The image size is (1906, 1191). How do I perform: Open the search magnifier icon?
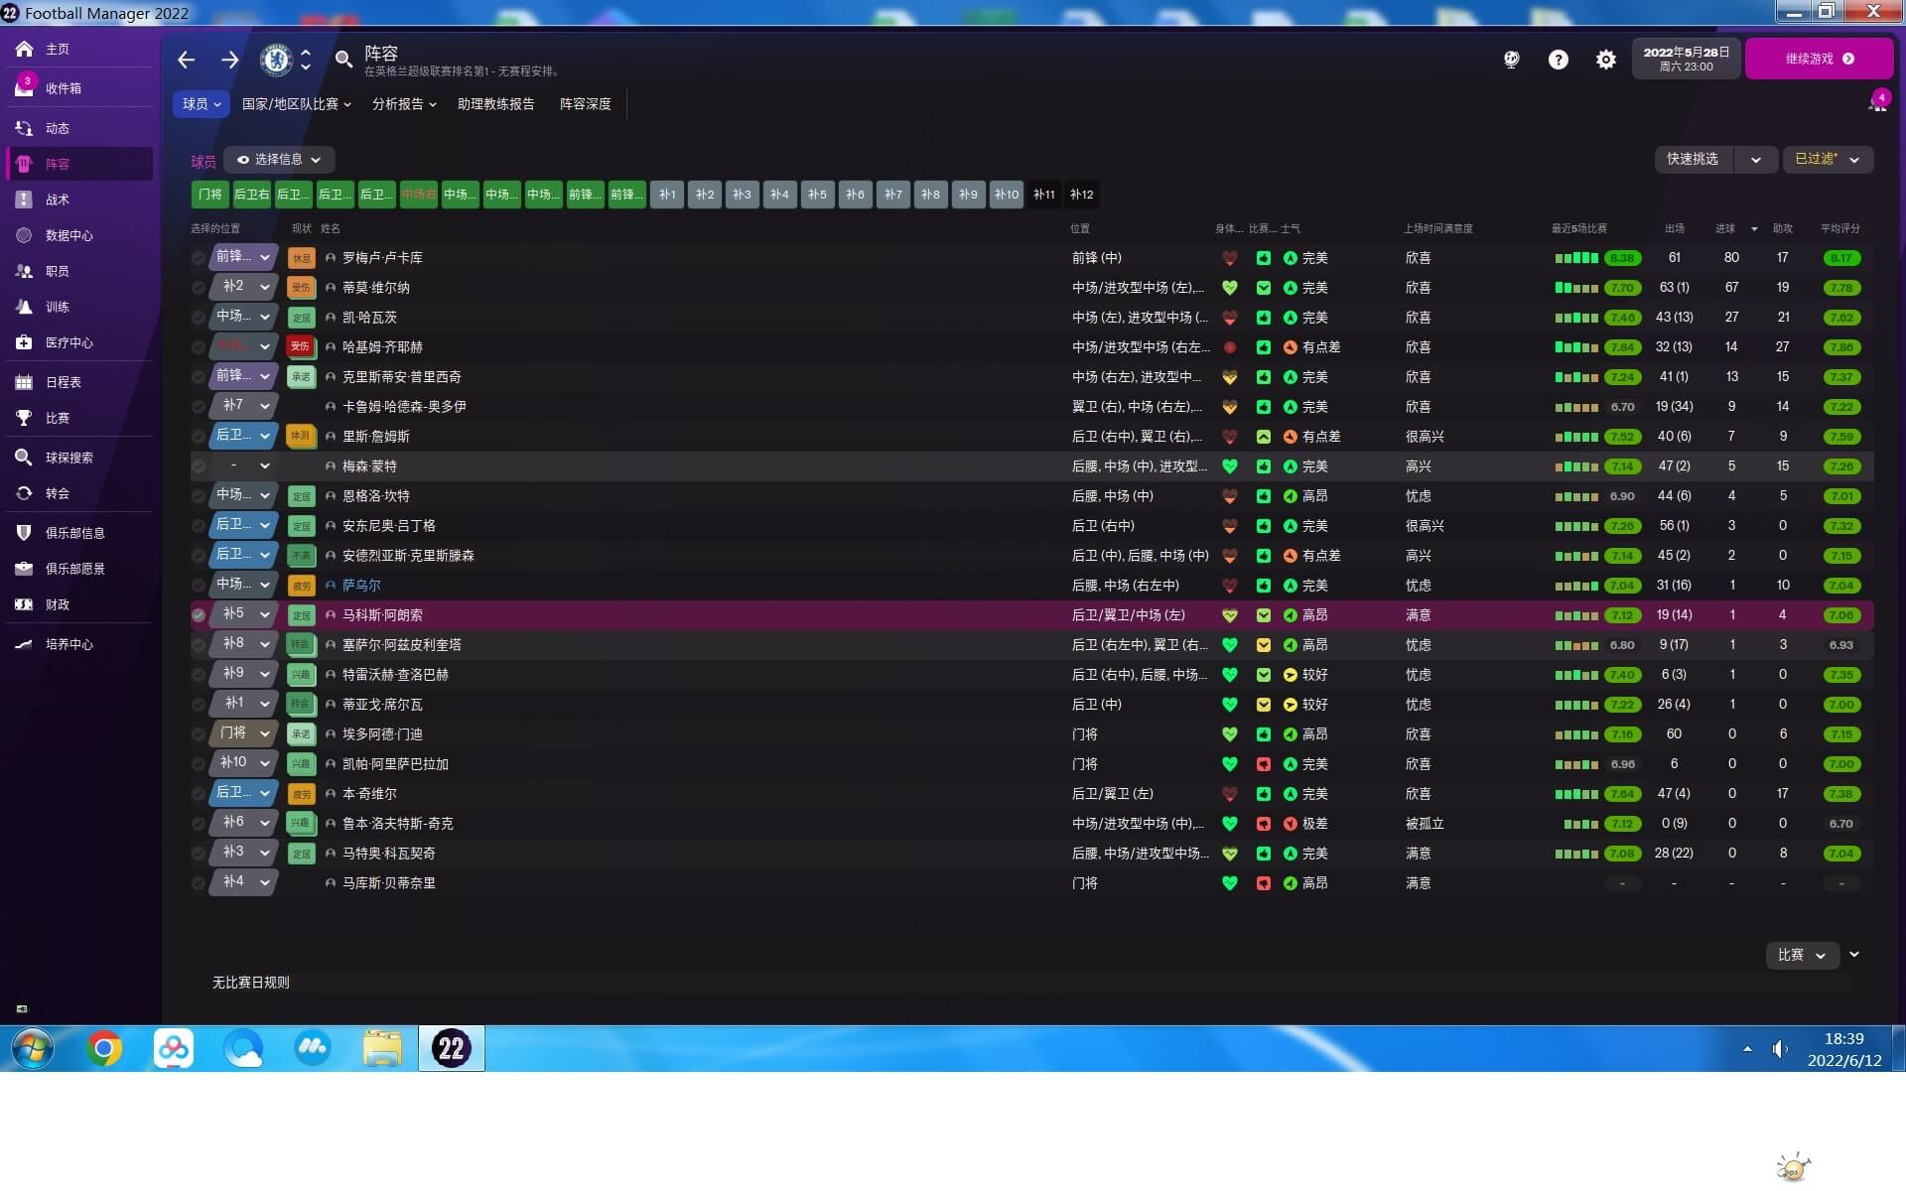click(x=343, y=60)
